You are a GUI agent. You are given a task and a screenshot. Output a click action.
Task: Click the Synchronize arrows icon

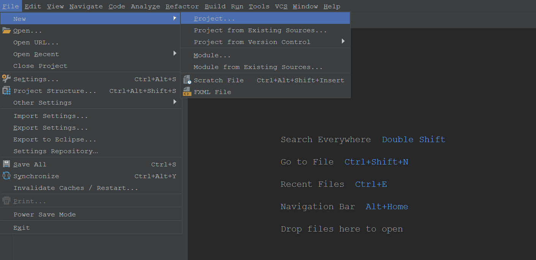6,176
